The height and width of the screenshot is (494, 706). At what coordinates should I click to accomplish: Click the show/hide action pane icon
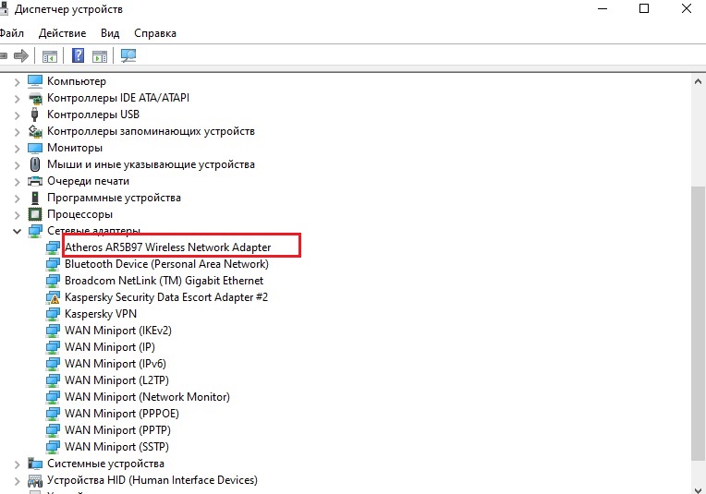pos(99,56)
